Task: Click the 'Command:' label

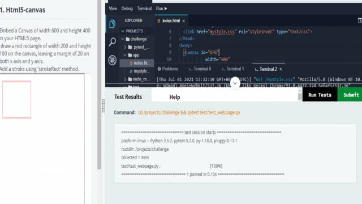Action: click(x=124, y=112)
